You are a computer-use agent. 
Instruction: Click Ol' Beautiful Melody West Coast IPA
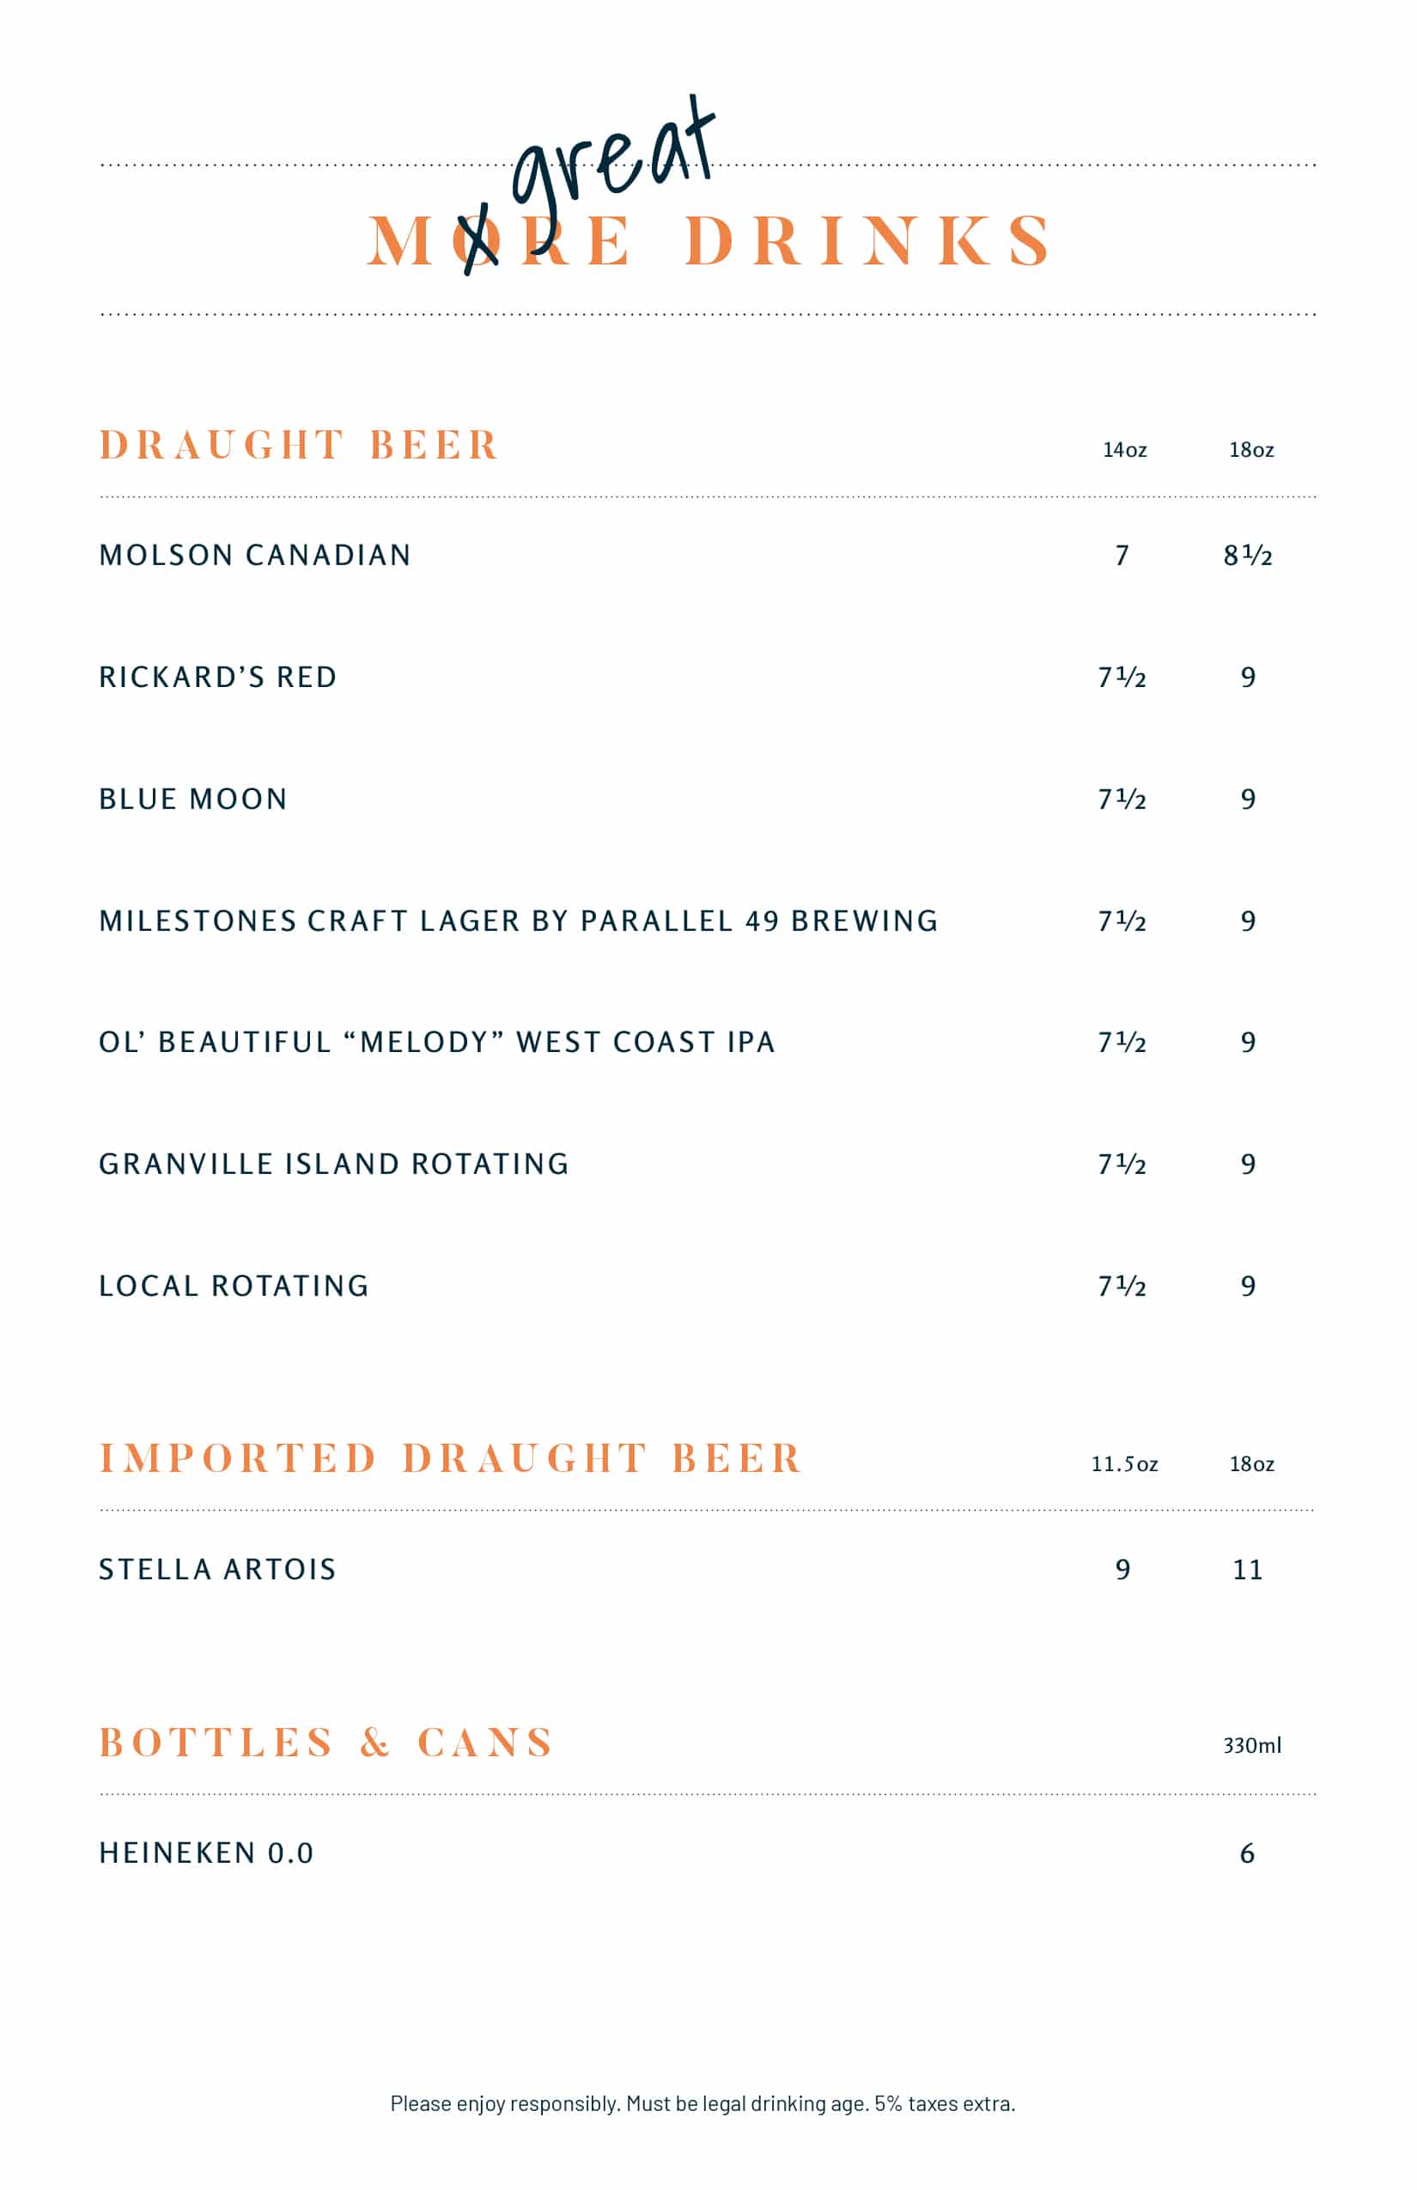(437, 1042)
